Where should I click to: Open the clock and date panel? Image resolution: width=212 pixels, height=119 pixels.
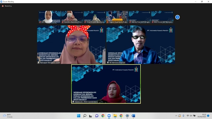[202, 116]
